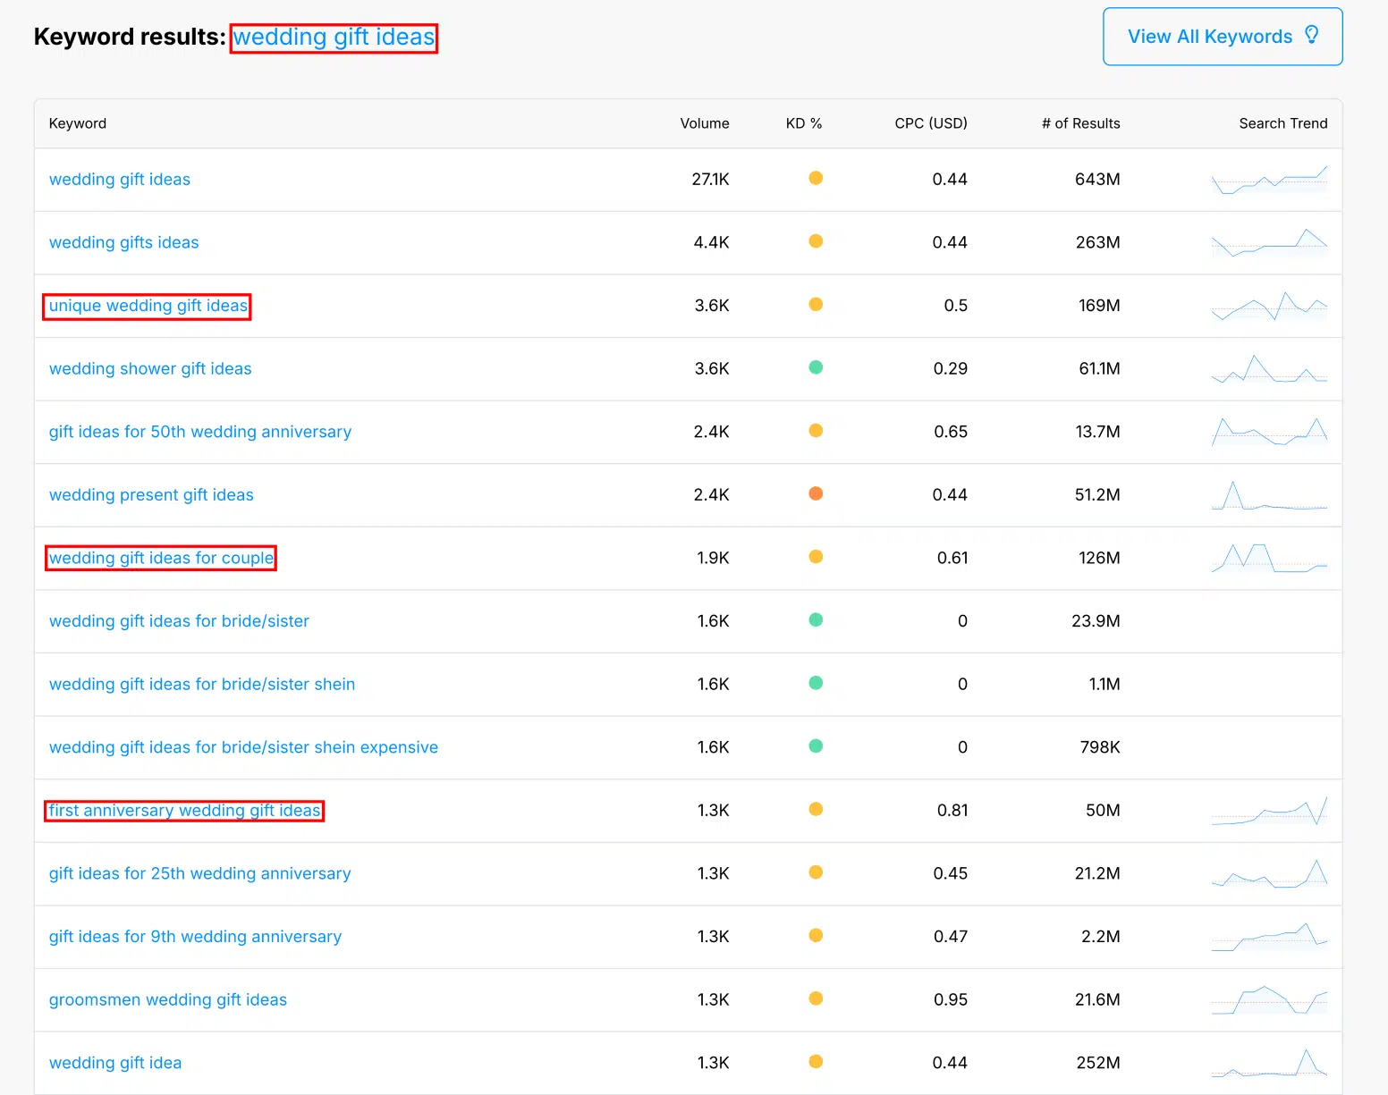Click trend sparkline in 9th anniversary row

(1270, 937)
